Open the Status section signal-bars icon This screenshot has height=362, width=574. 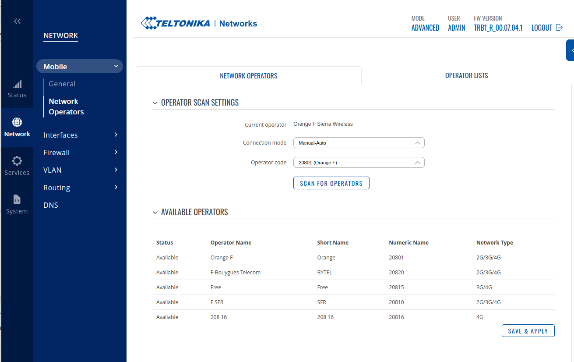point(17,84)
